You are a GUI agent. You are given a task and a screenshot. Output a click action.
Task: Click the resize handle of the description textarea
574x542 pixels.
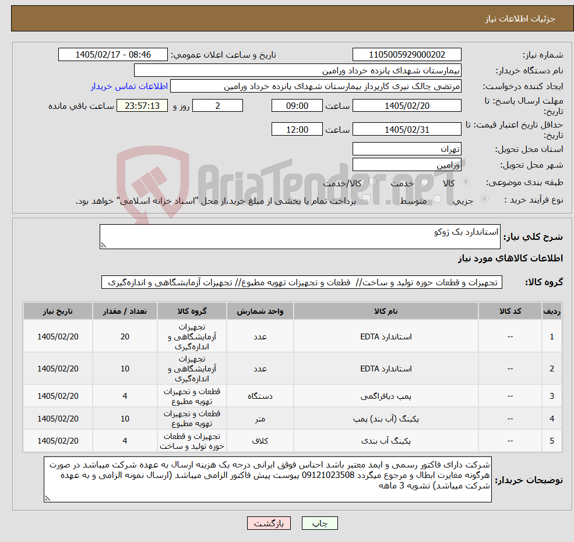[103, 246]
